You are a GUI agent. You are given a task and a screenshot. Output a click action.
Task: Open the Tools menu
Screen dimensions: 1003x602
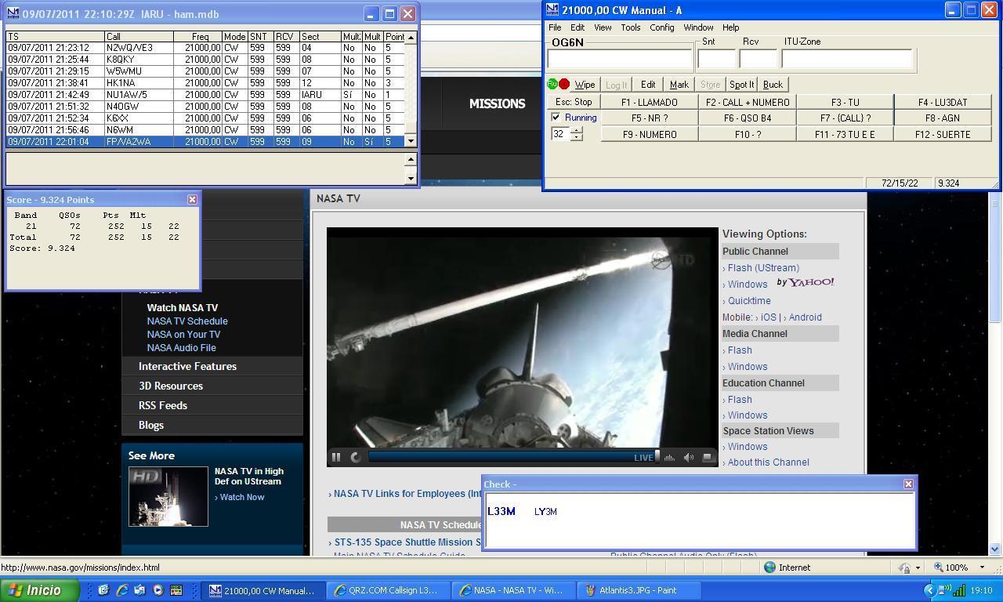pyautogui.click(x=631, y=27)
